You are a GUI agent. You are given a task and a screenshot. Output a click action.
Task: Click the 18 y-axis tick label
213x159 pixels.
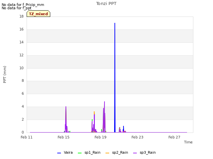tap(21, 17)
